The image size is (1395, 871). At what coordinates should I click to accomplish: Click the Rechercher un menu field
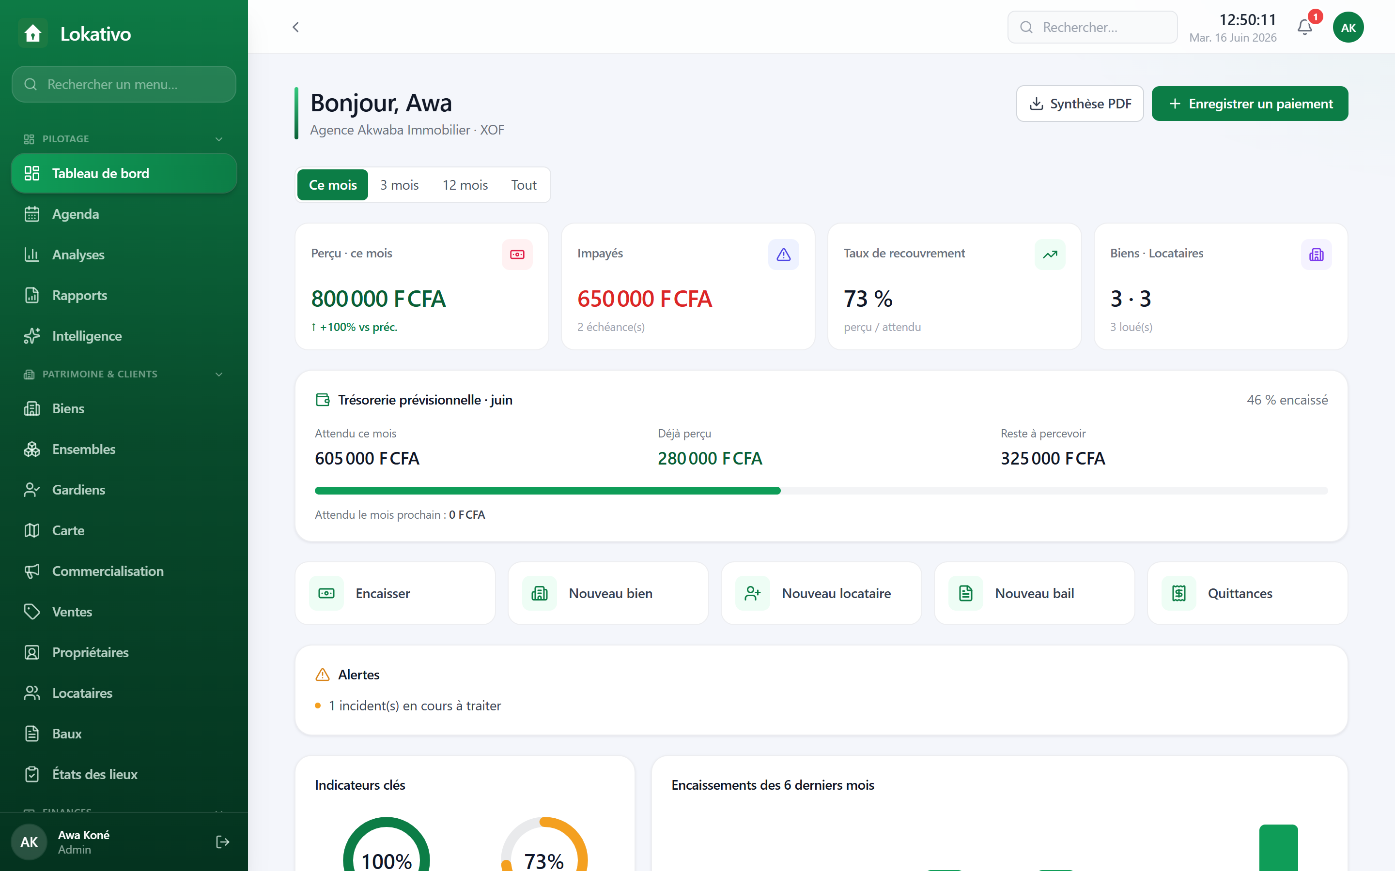click(124, 84)
